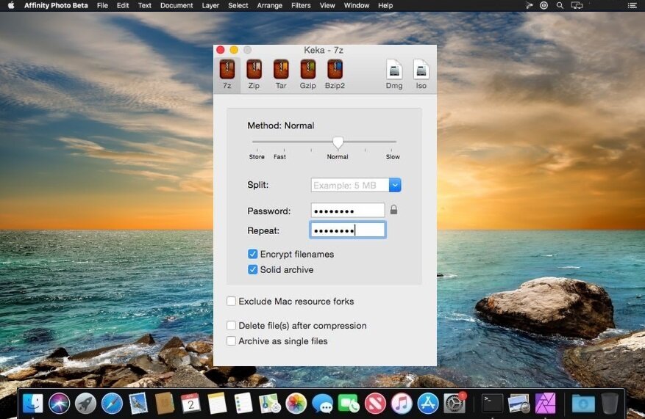The width and height of the screenshot is (645, 419).
Task: Open the Select menu
Action: [238, 5]
